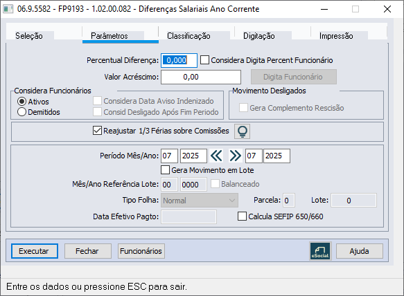The image size is (404, 296).
Task: Click the Referência Lote month field
Action: click(x=169, y=185)
